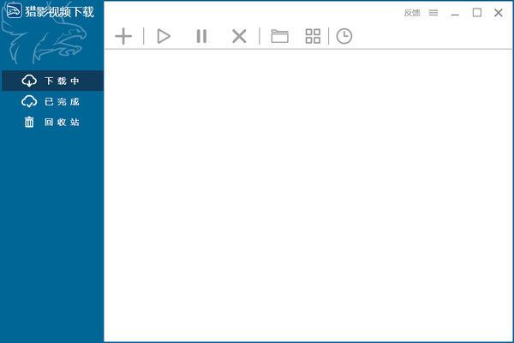
Task: Click the 反馈 feedback link
Action: point(412,13)
